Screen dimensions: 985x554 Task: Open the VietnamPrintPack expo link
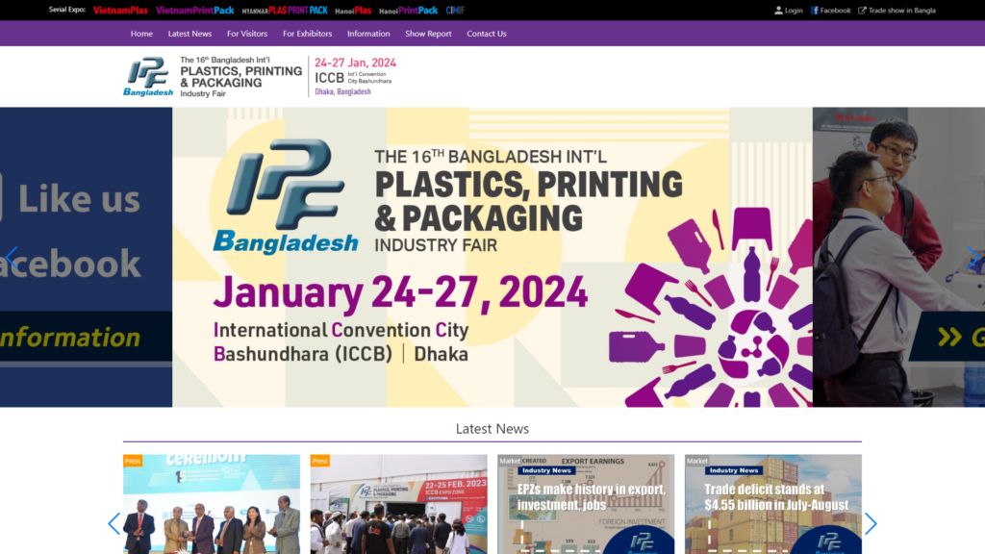point(194,10)
